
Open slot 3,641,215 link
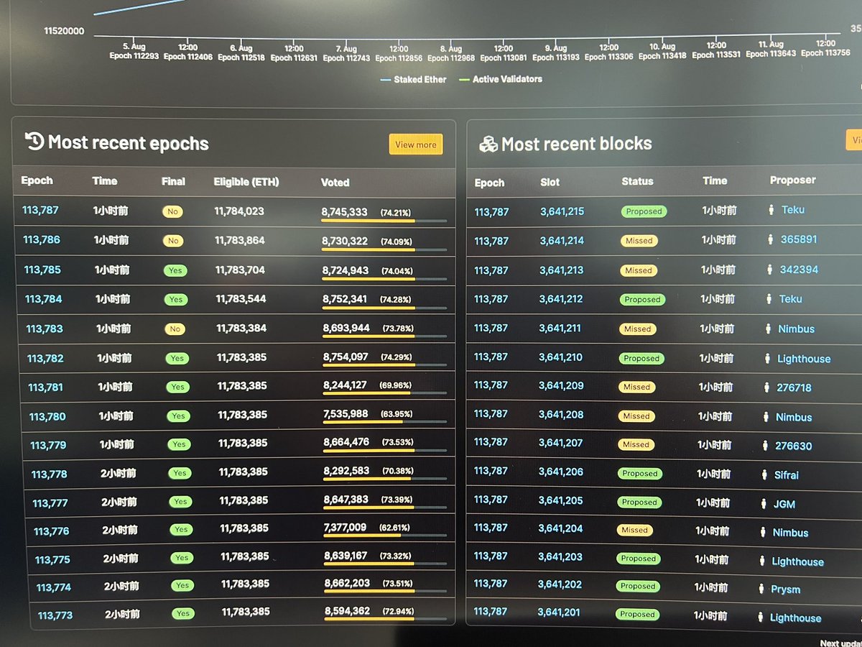pyautogui.click(x=562, y=211)
